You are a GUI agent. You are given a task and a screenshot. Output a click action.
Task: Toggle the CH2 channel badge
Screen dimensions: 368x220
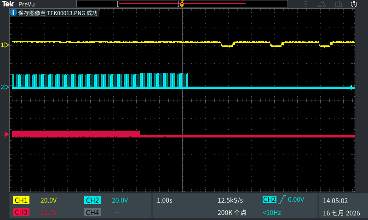coord(92,200)
